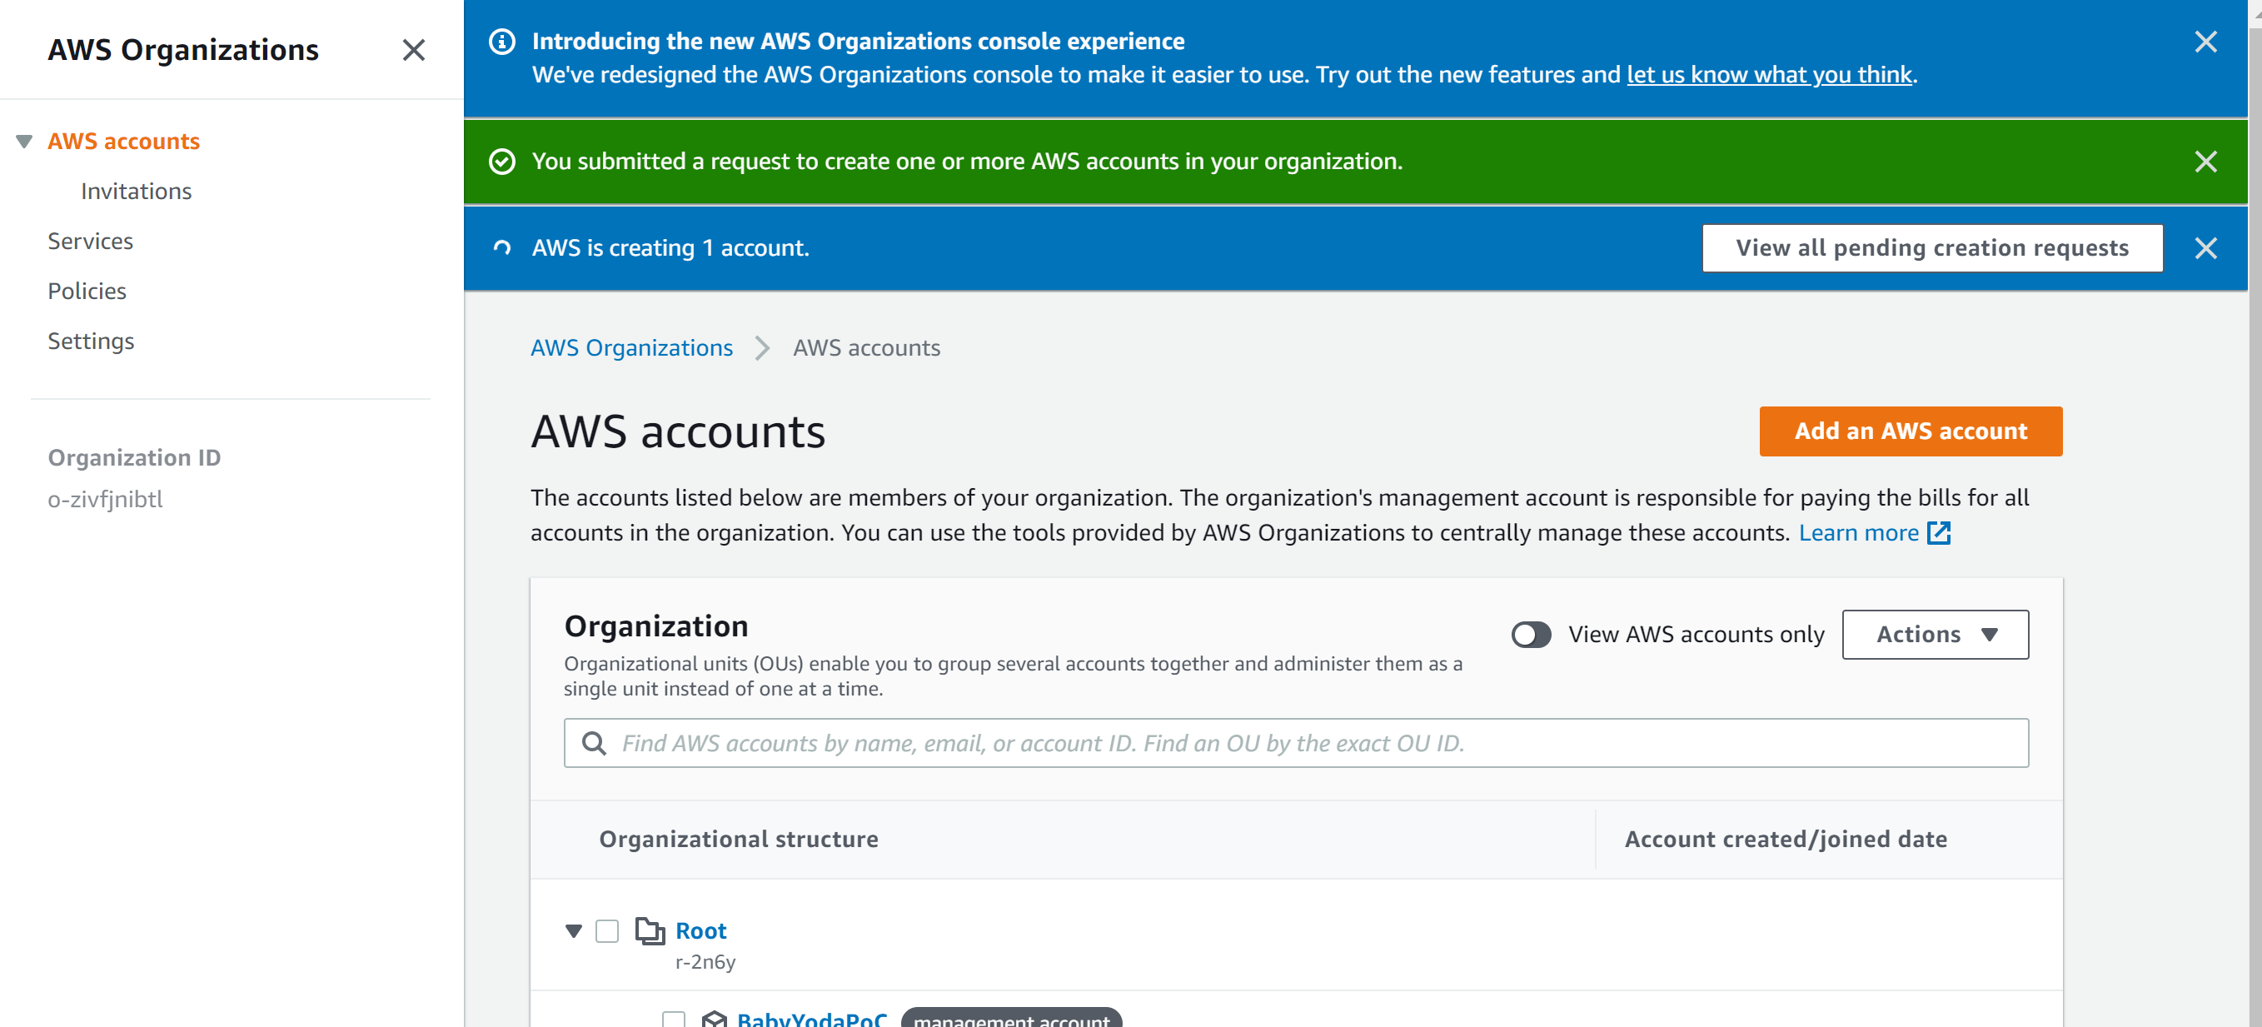Viewport: 2262px width, 1027px height.
Task: Click the organization ID o-zivfjnibtl
Action: click(106, 499)
